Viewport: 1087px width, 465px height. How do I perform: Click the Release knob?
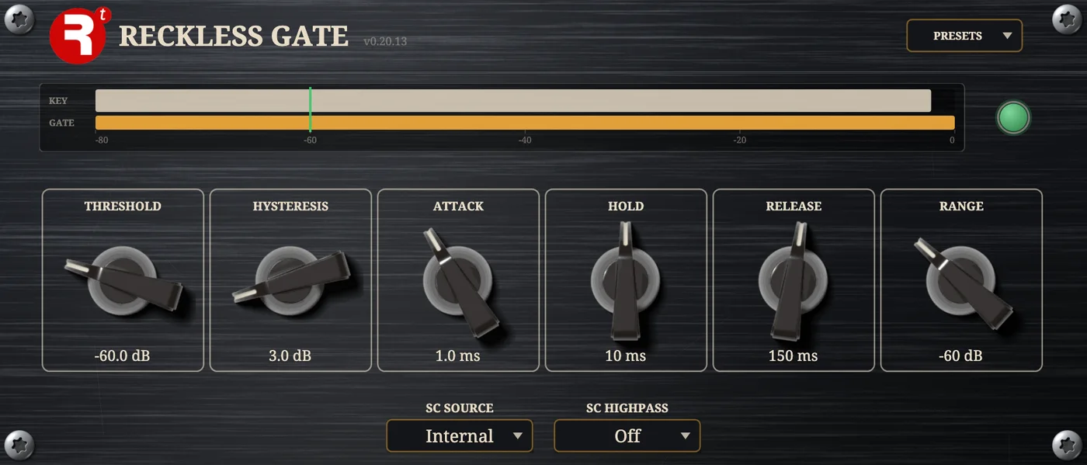(793, 281)
